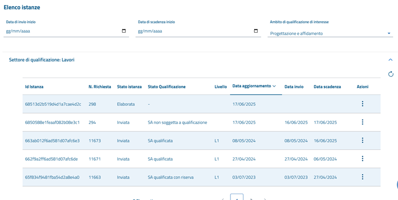Open the Ambito di qualificazione dropdown

(330, 34)
